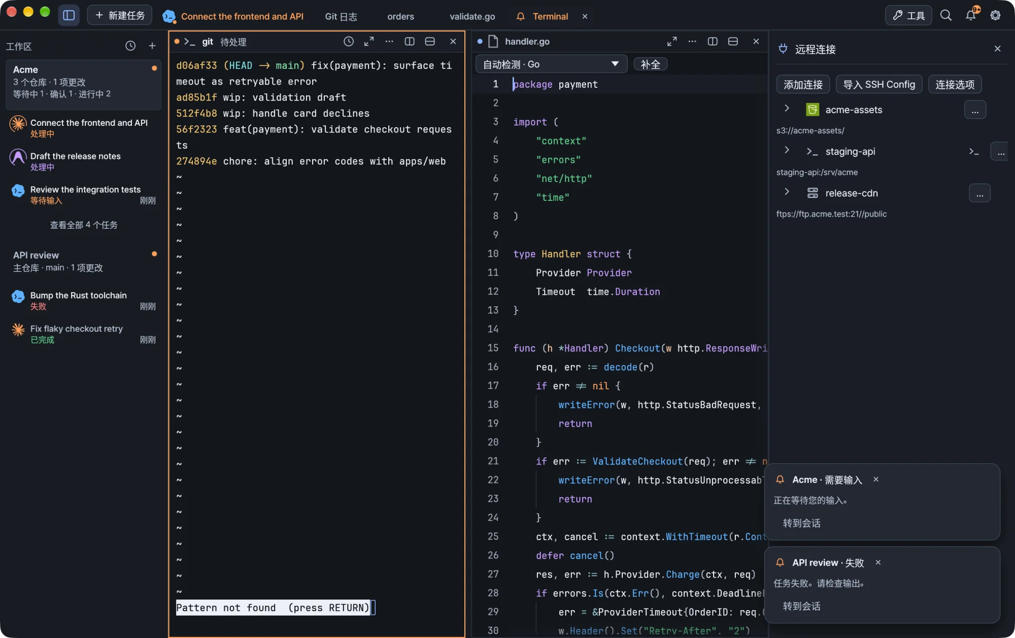The width and height of the screenshot is (1015, 638).
Task: Open the settings gear icon in title bar
Action: coord(995,16)
